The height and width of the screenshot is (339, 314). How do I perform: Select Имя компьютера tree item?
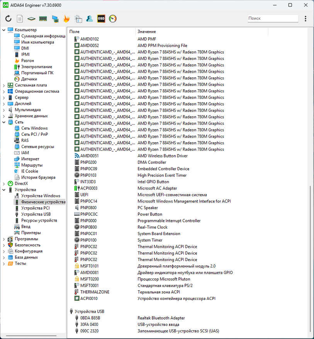(x=34, y=42)
